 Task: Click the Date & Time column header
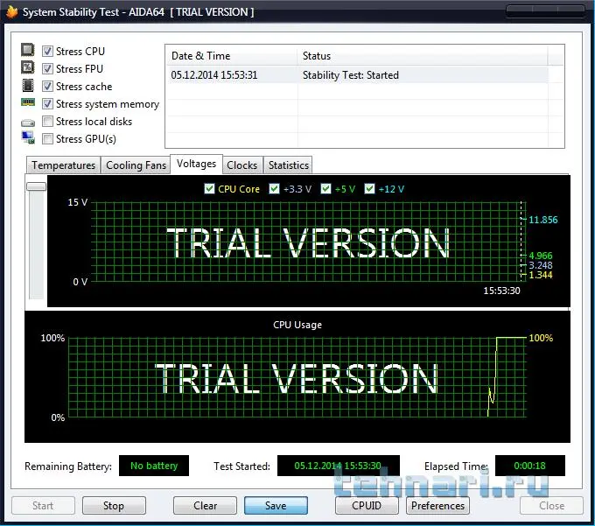pyautogui.click(x=232, y=56)
